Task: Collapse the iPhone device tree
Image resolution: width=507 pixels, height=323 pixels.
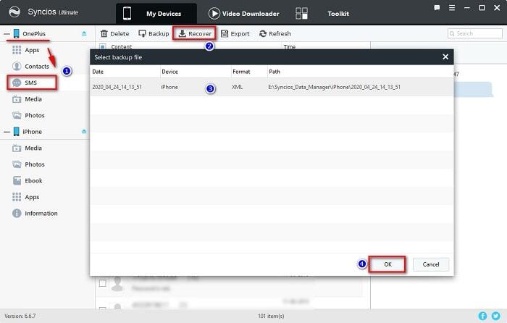Action: point(7,132)
